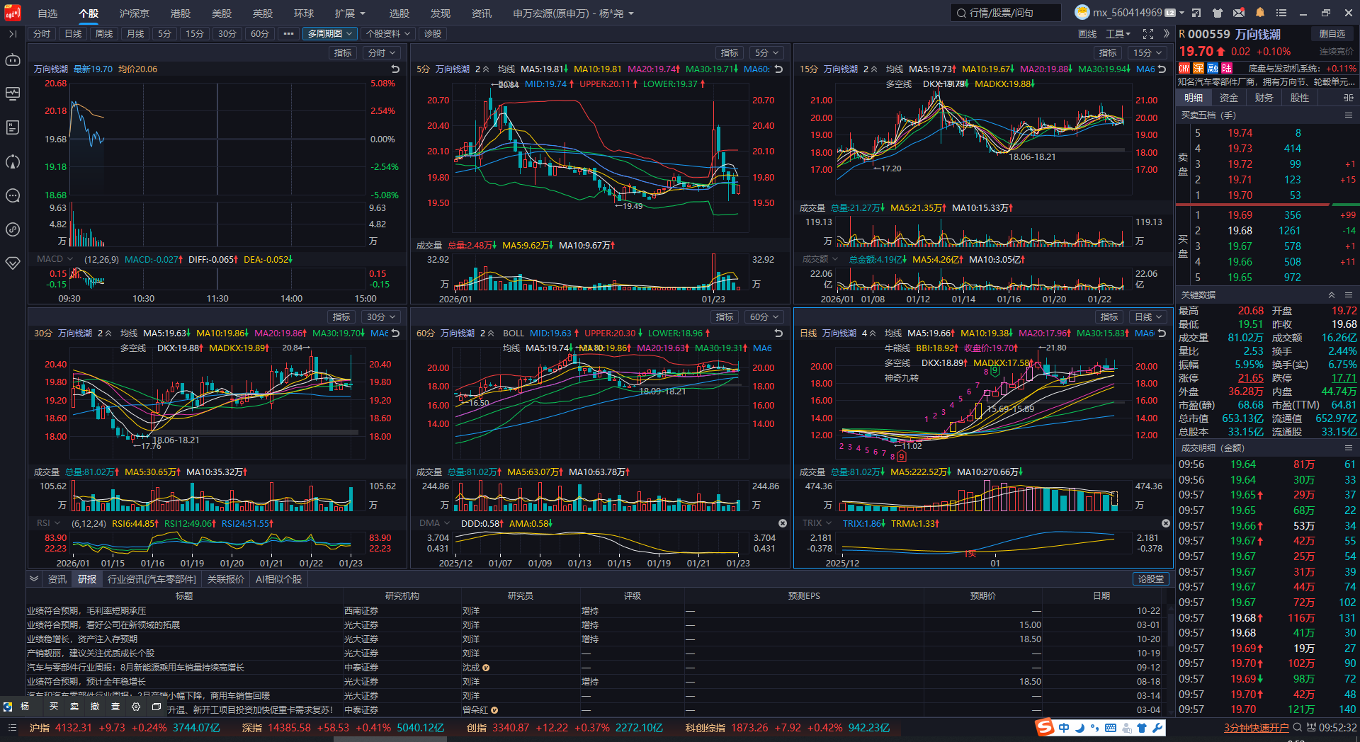Click the stock search input field

tap(1006, 13)
